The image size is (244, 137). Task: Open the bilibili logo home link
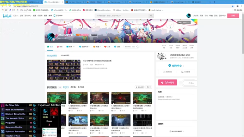tap(7, 16)
